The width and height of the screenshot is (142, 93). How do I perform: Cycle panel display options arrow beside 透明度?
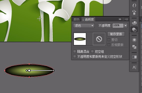click(83, 19)
